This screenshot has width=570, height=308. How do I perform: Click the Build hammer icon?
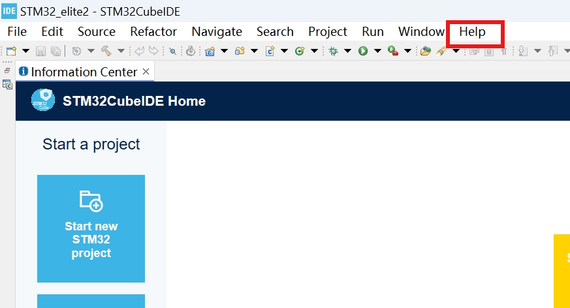click(x=106, y=50)
